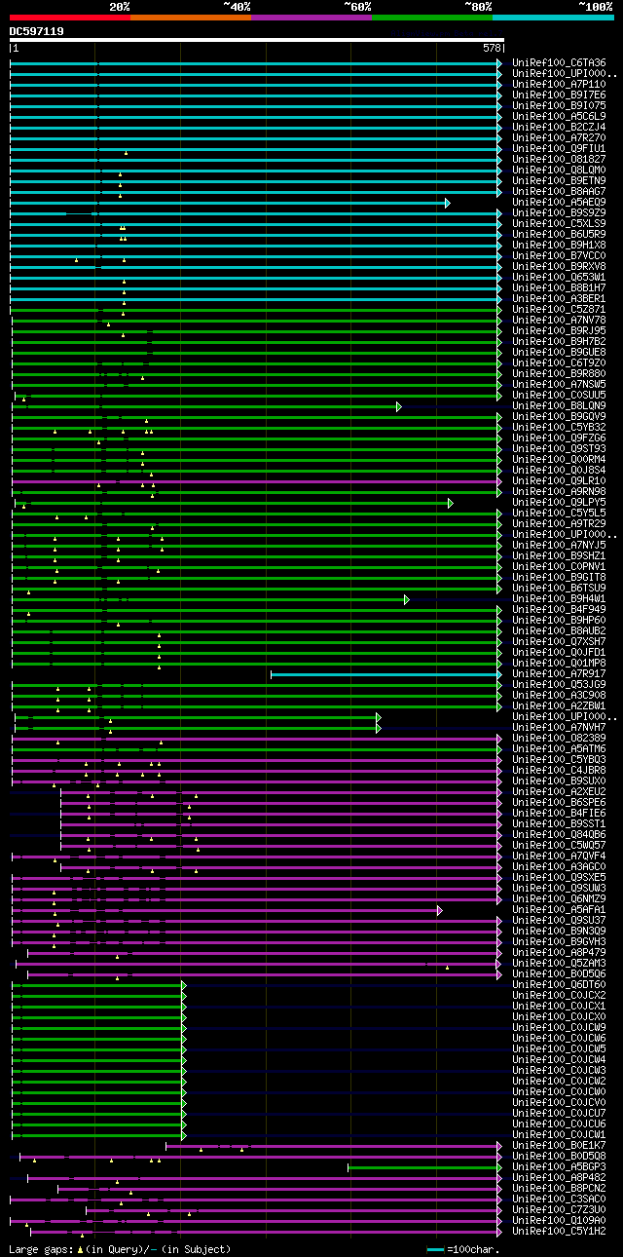
Task: Open hit UniRef100_Q9FIU1
Action: pos(559,149)
